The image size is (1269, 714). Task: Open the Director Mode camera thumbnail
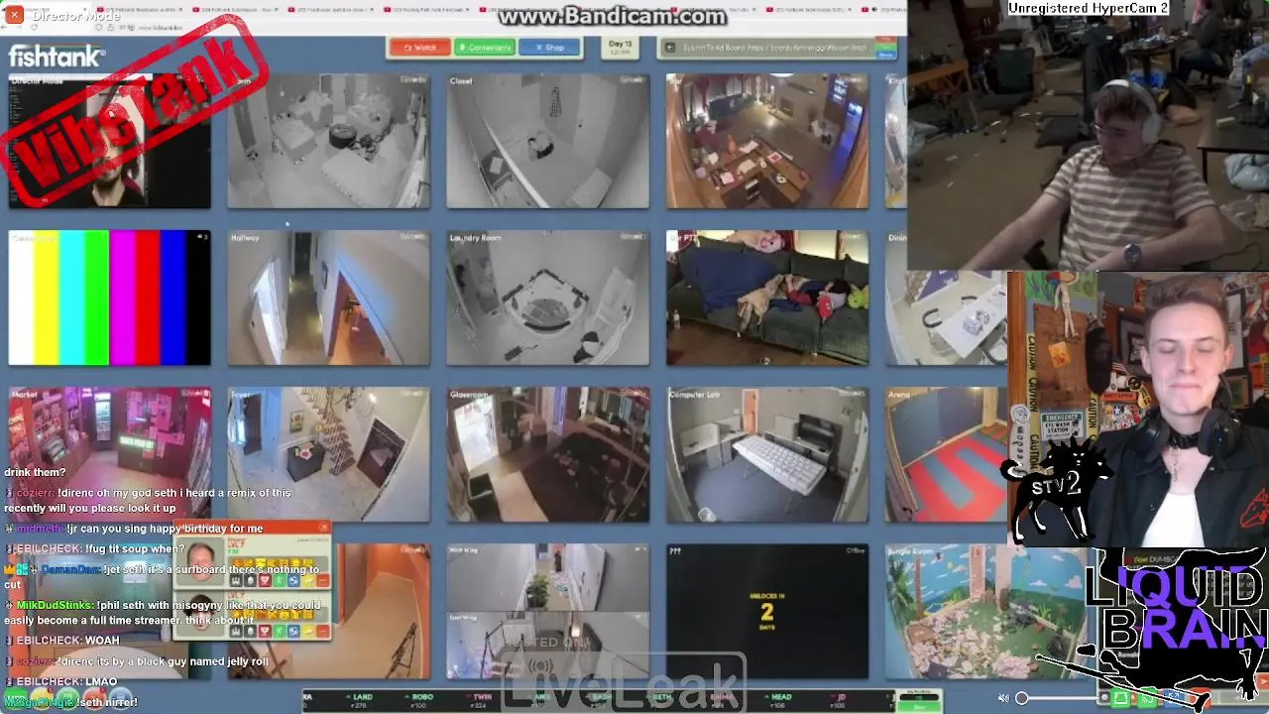(x=109, y=141)
